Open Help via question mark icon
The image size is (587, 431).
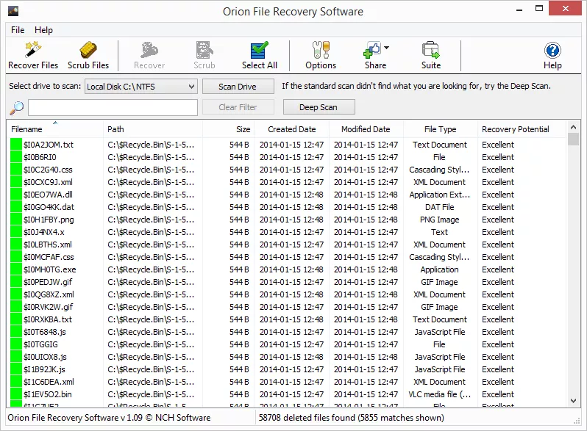pos(552,51)
